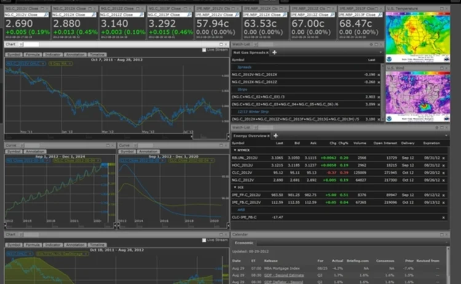
Task: Remove NG.C_2012V-NG.C_2012X spread row
Action: (x=379, y=75)
